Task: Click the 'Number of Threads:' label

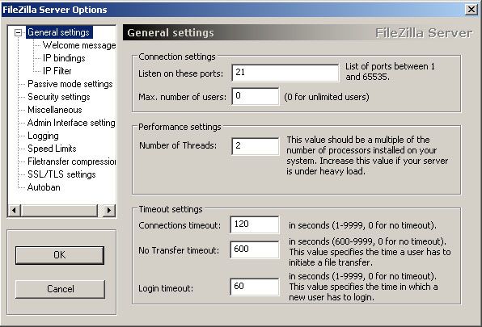Action: (178, 145)
